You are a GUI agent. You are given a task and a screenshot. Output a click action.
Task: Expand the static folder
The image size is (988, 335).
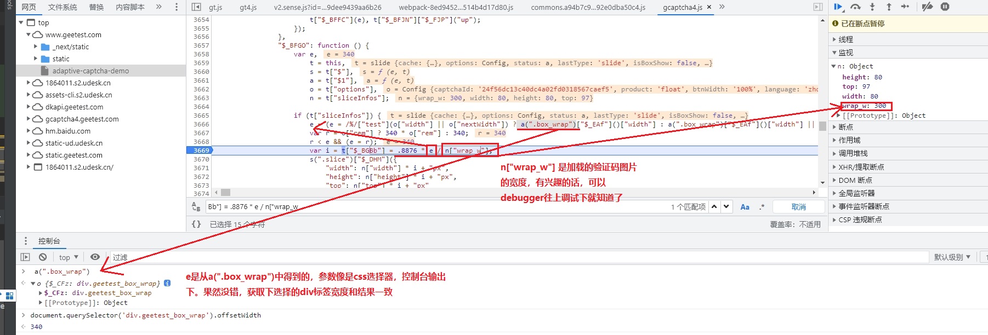click(x=36, y=59)
